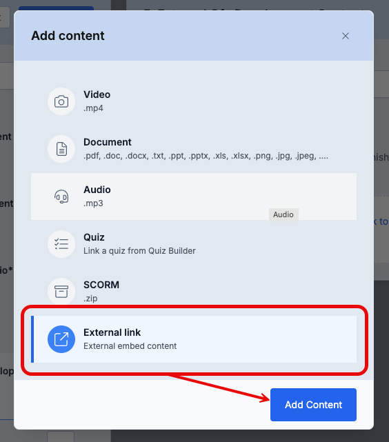Click the Quiz checklist icon
This screenshot has width=389, height=442.
(x=61, y=244)
